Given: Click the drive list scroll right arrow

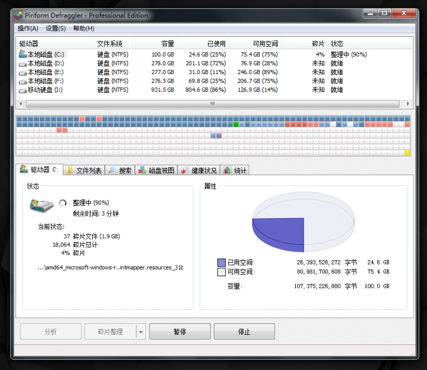Looking at the screenshot, I should [408, 103].
